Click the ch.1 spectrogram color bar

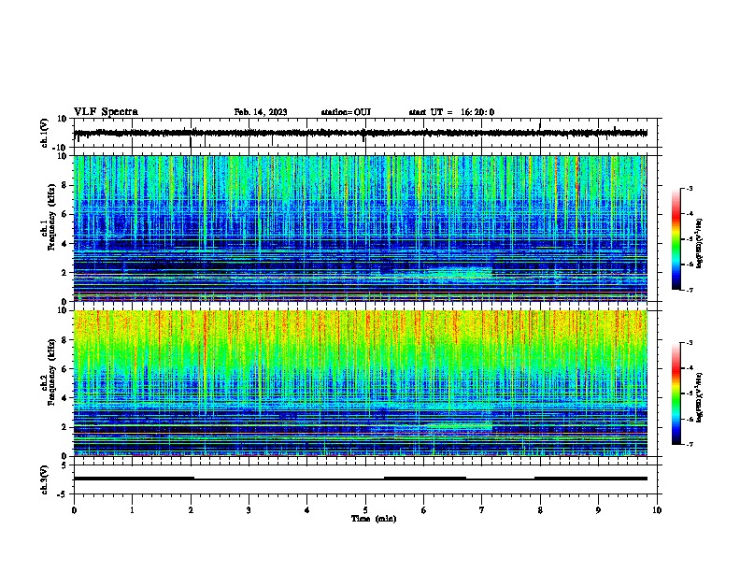676,239
